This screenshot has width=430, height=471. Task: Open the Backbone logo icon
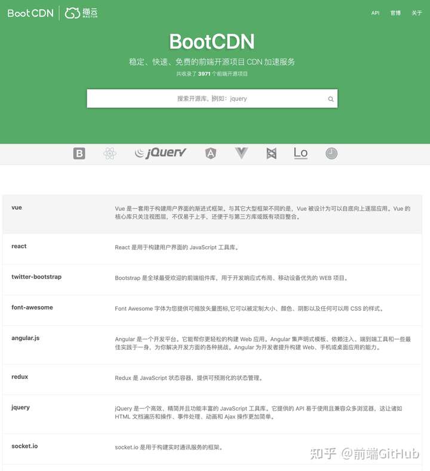[271, 154]
